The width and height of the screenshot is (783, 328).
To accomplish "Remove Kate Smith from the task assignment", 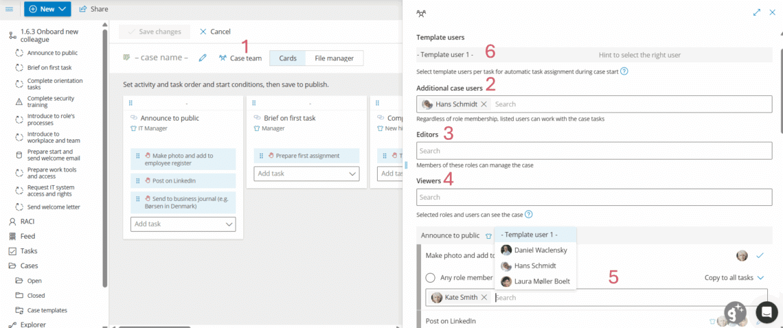I will pyautogui.click(x=484, y=297).
